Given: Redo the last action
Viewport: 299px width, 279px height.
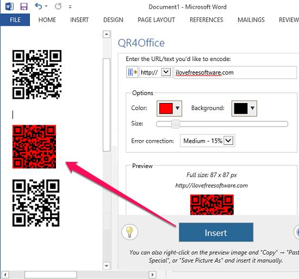Looking at the screenshot, I should (x=58, y=7).
